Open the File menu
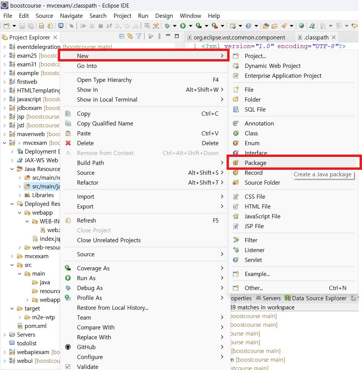The width and height of the screenshot is (362, 370). point(8,16)
